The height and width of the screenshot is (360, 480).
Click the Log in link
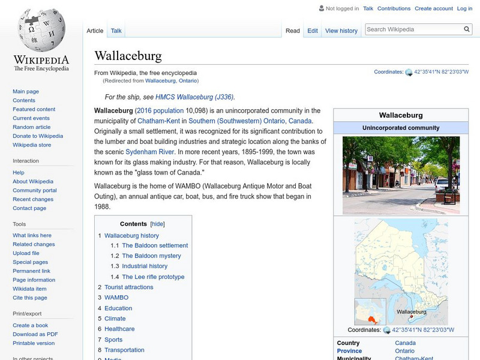[x=464, y=8]
